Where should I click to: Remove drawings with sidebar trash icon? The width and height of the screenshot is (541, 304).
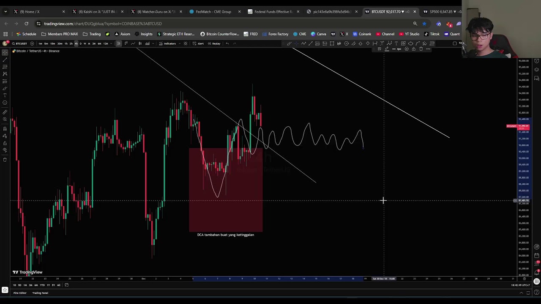click(5, 160)
